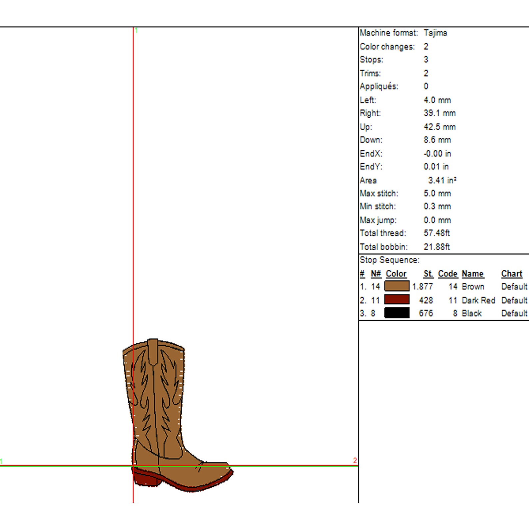
Task: Click stitch count '428' for Dark Red
Action: click(x=426, y=300)
